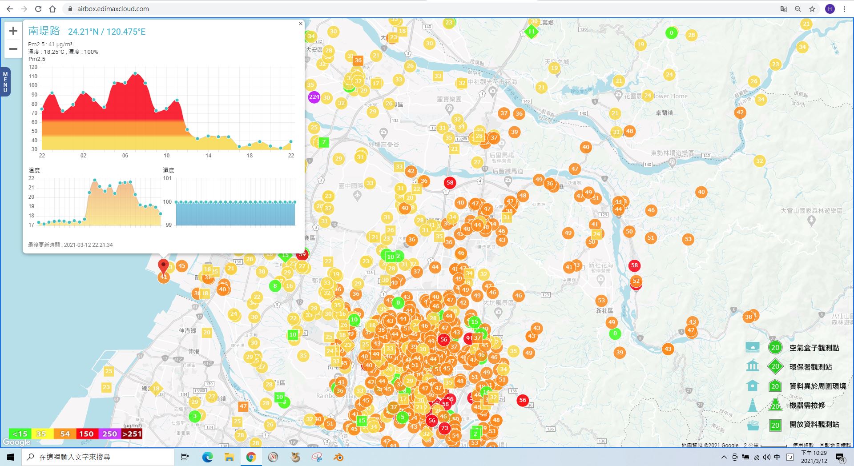Click the orange 54 color scale swatch

[65, 434]
